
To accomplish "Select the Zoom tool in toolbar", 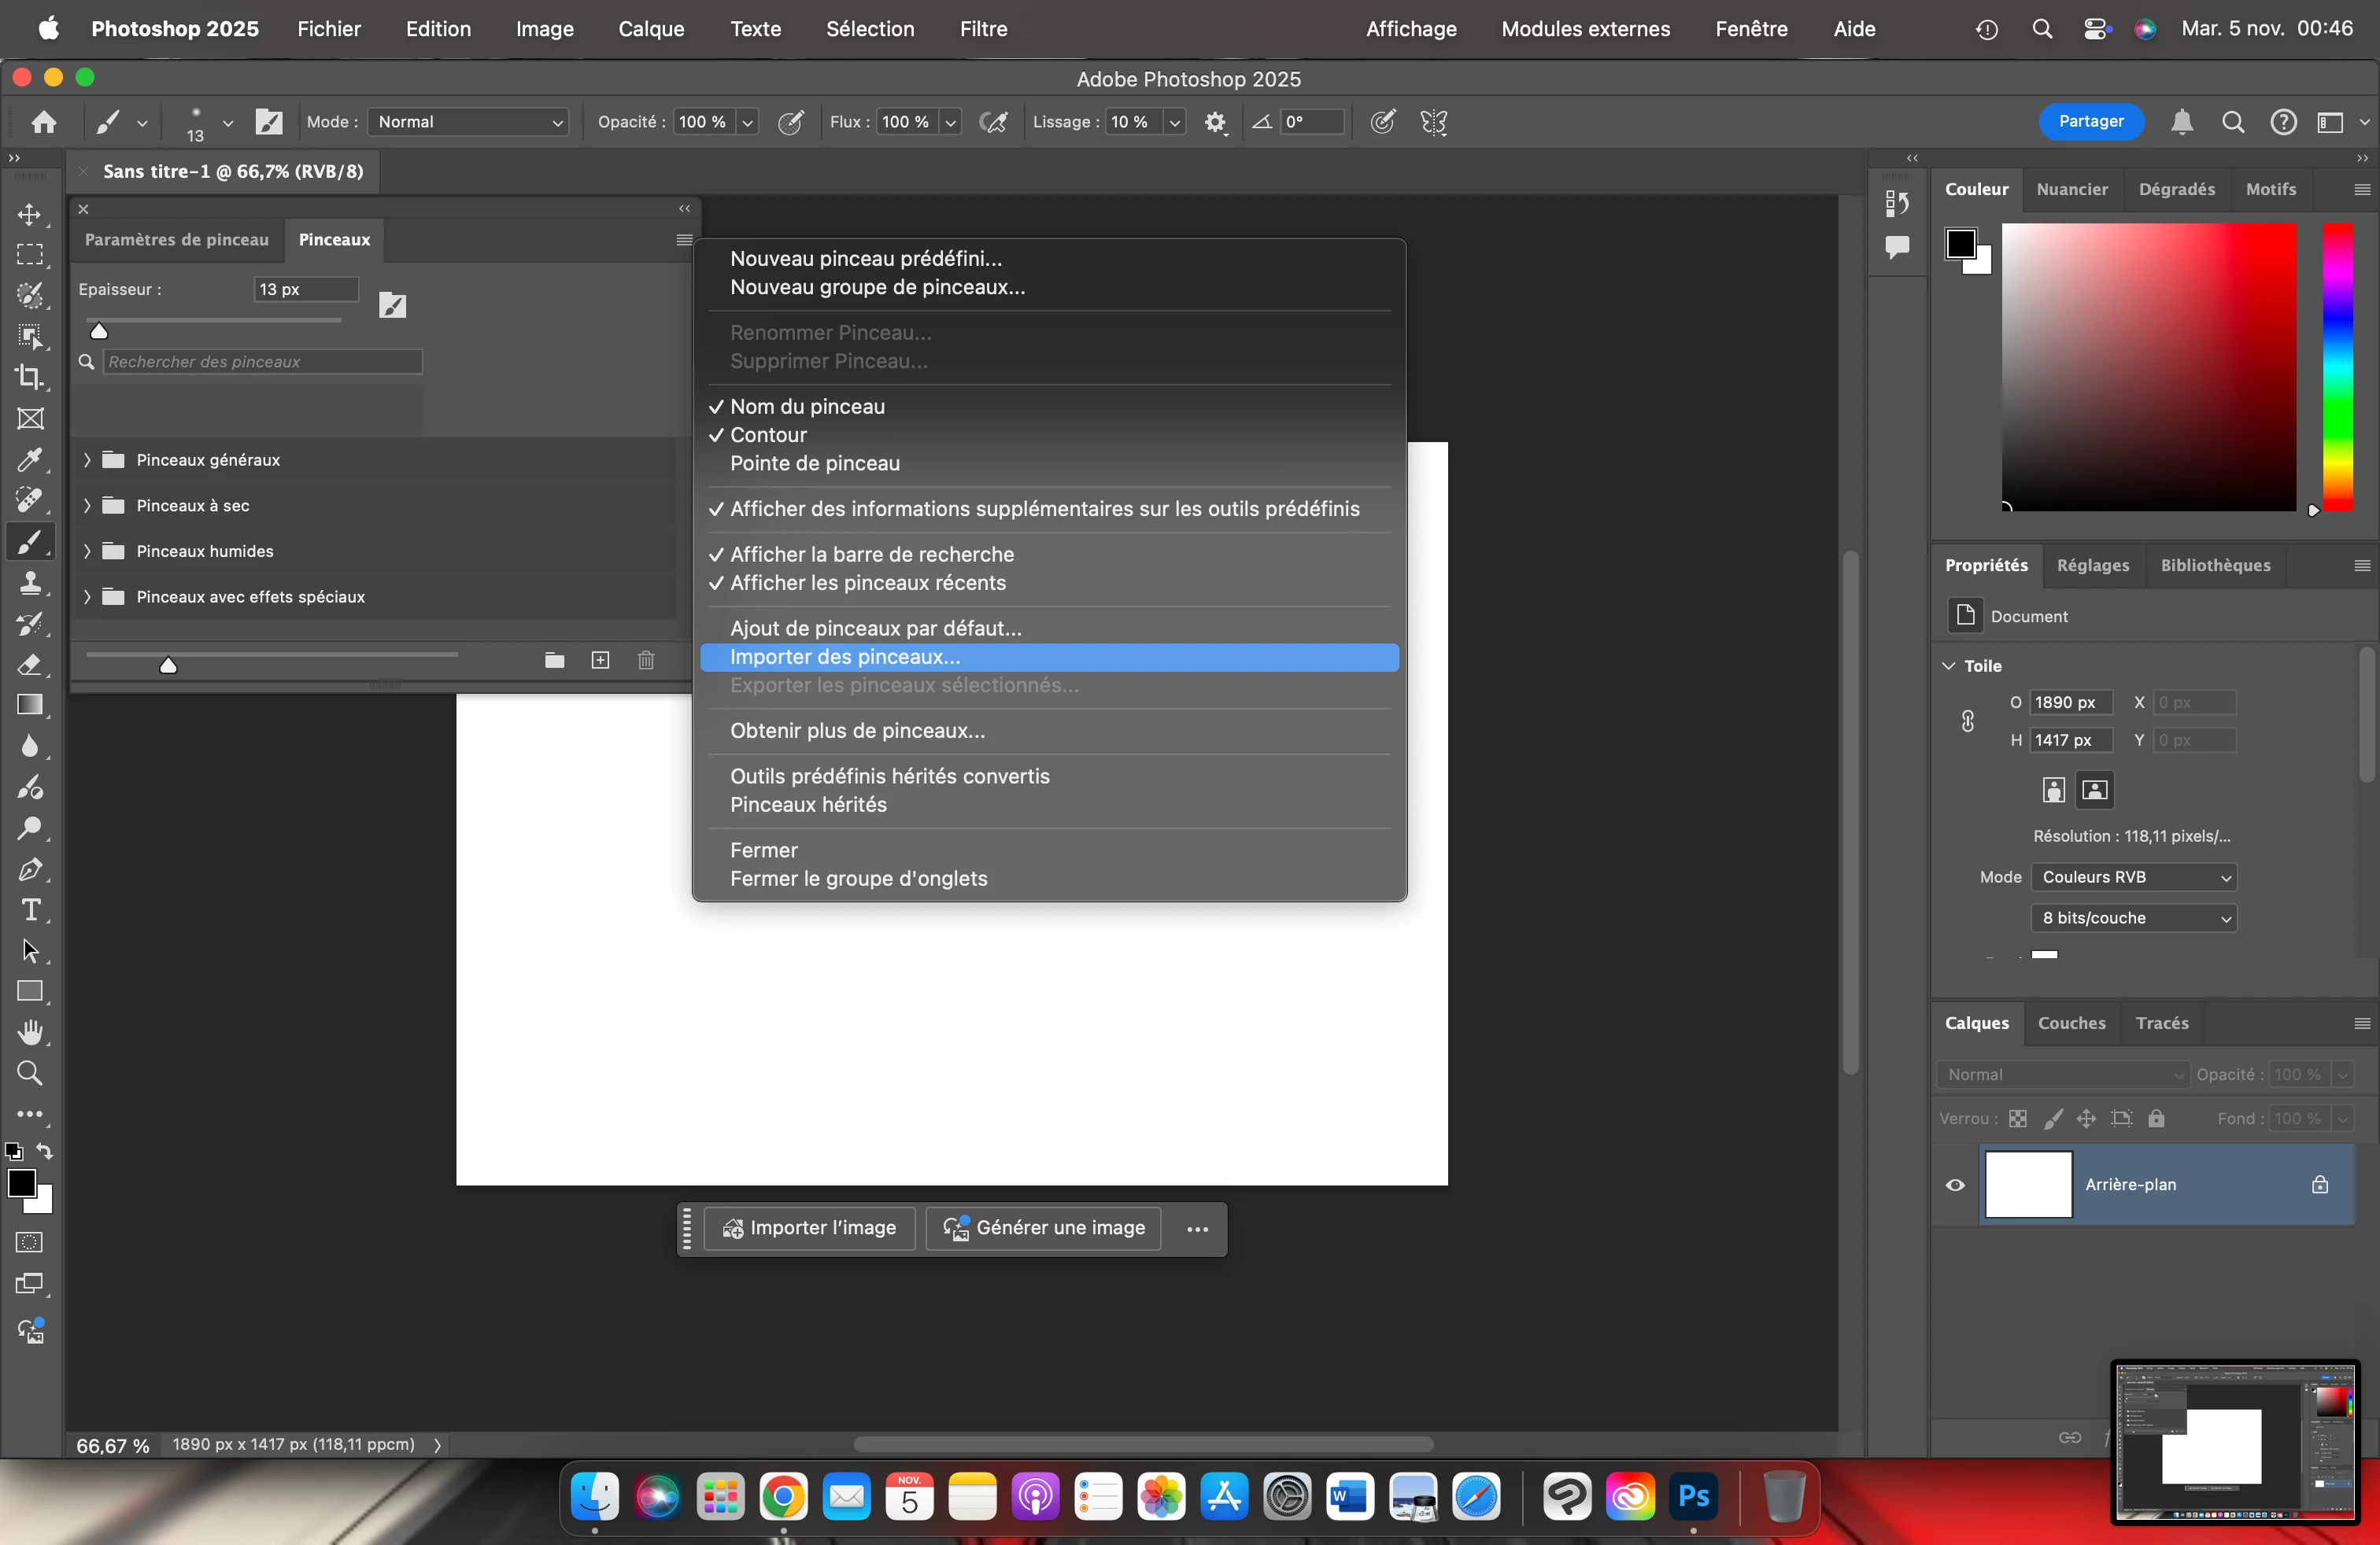I will pyautogui.click(x=30, y=1073).
